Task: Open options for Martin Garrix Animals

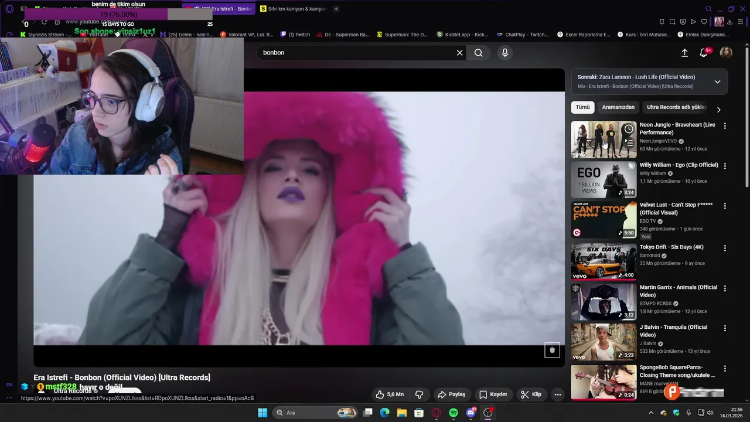Action: click(x=725, y=288)
